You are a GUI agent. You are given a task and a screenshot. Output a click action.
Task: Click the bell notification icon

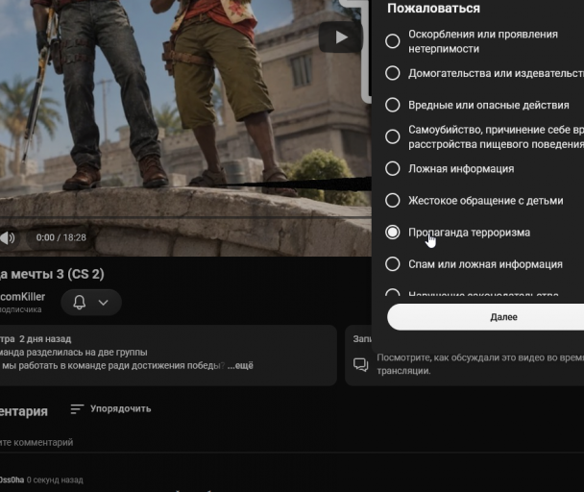[80, 303]
